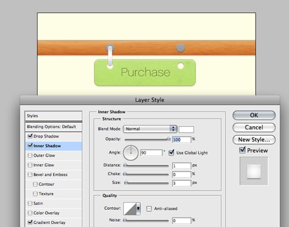Click the Size value field
Viewport: 289px width, 227px height.
[182, 183]
